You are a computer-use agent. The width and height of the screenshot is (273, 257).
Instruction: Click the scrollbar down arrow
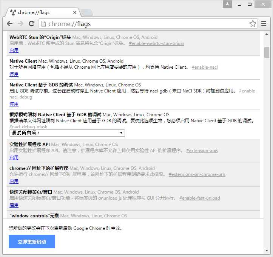click(267, 250)
